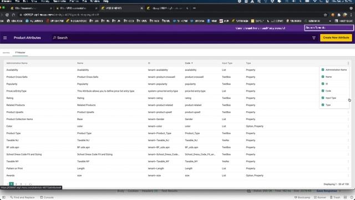Open Help in the macOS menu bar
Viewport: 355px width, 200px height.
pos(106,1)
